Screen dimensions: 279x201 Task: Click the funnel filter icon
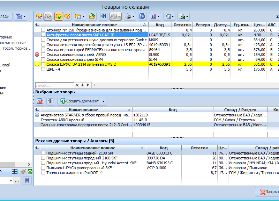[x=168, y=16]
